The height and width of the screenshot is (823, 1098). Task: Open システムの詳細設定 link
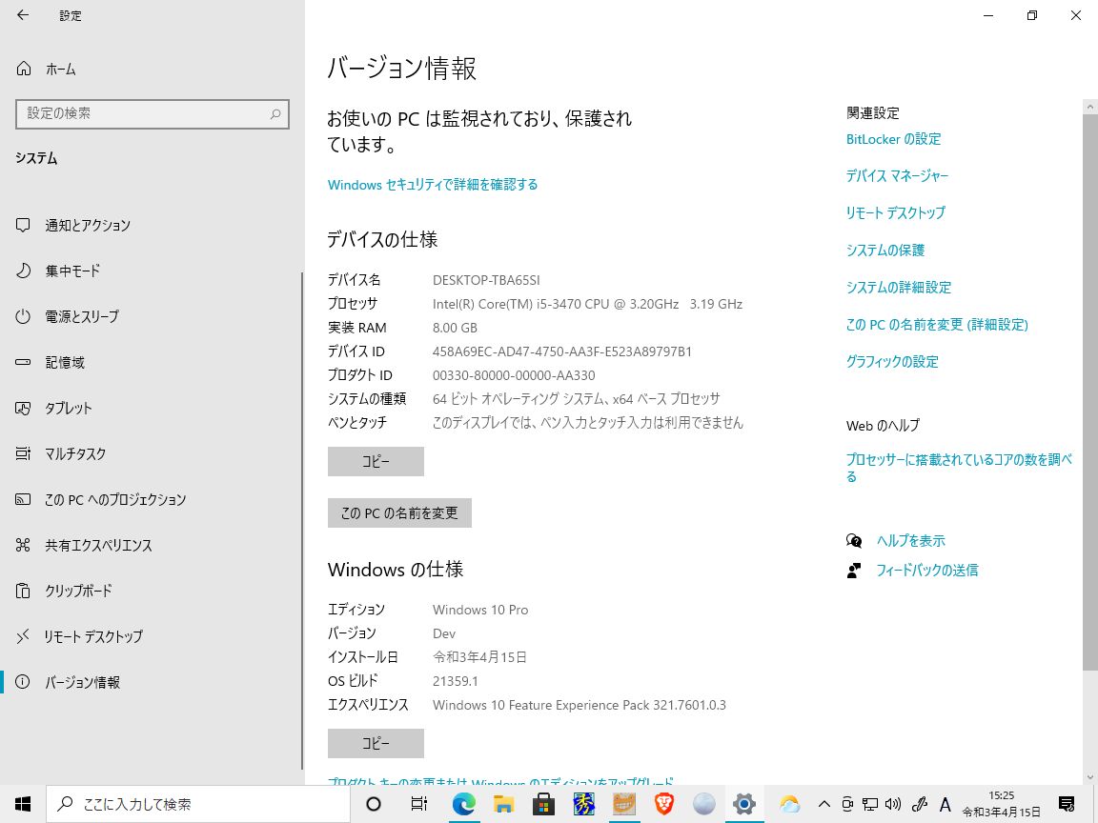pos(899,287)
